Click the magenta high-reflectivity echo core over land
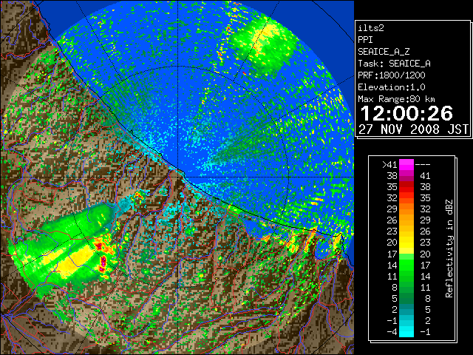Viewport: 473px width, 355px height. click(103, 261)
